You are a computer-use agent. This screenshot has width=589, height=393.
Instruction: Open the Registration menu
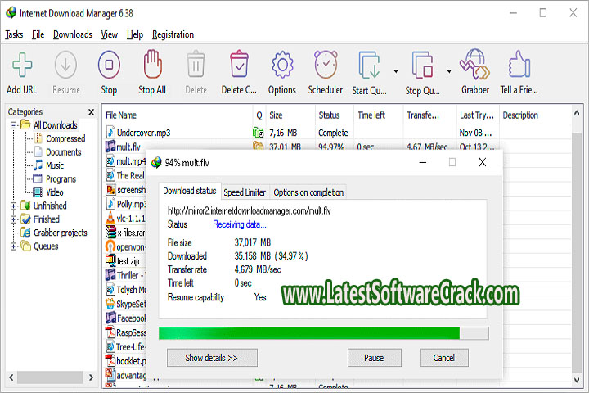point(173,34)
